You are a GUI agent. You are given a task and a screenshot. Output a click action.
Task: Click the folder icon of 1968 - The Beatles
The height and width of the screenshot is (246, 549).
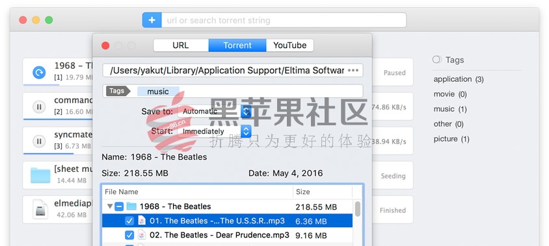[x=131, y=206]
